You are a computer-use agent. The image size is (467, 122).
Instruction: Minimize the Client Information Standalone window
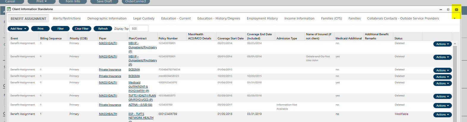click(x=441, y=9)
